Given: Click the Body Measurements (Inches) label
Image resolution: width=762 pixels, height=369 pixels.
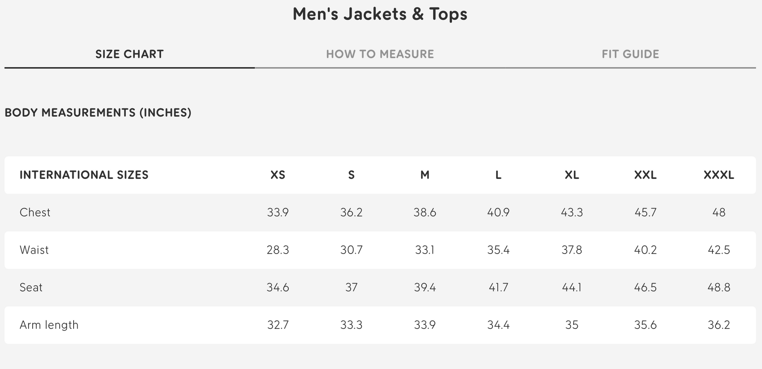Looking at the screenshot, I should click(x=98, y=112).
